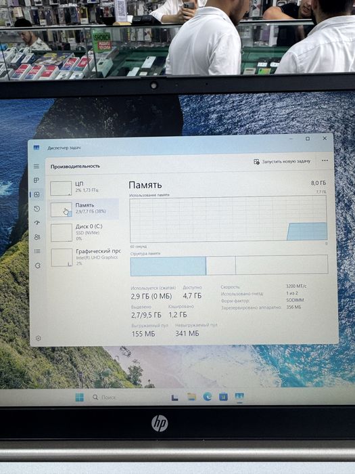
Task: Open the App history page icon
Action: click(37, 209)
